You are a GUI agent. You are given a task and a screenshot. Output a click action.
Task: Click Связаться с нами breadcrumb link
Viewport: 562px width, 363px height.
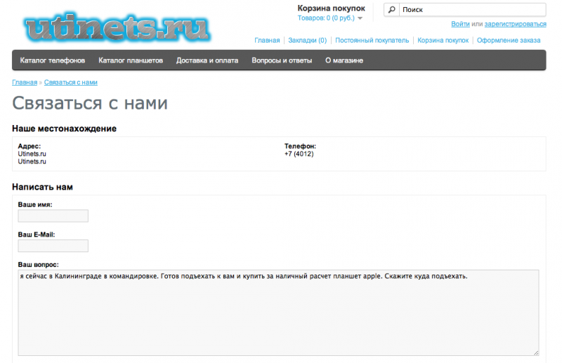tap(71, 82)
